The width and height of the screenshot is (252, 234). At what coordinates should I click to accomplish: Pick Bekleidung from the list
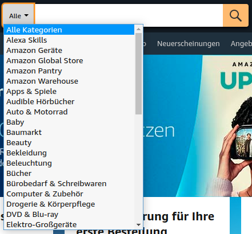pyautogui.click(x=69, y=153)
